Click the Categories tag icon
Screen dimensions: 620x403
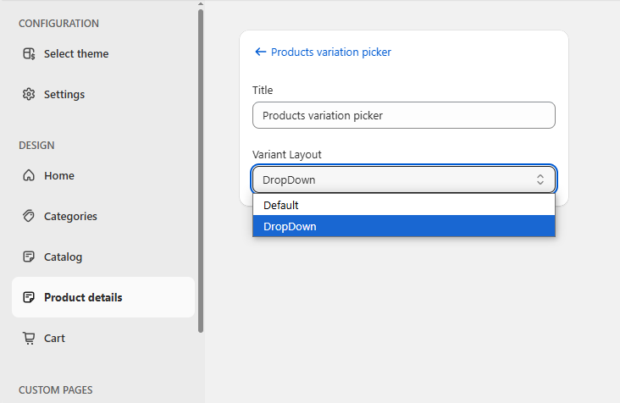click(29, 216)
